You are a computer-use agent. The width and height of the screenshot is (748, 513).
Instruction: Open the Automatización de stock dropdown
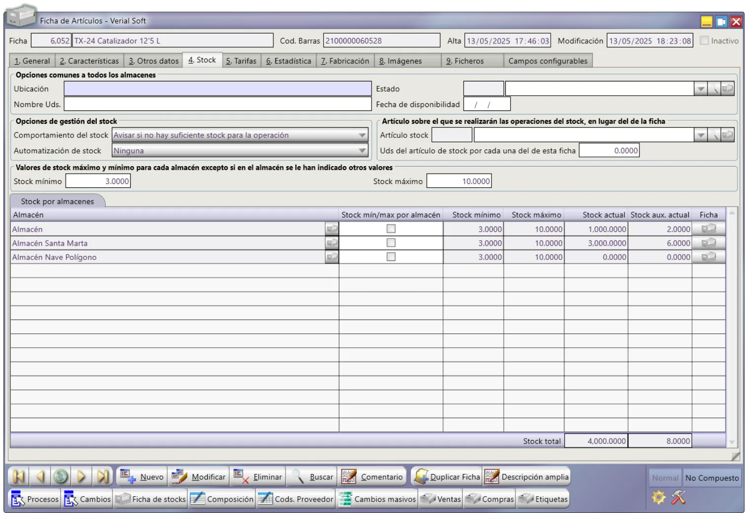point(362,151)
